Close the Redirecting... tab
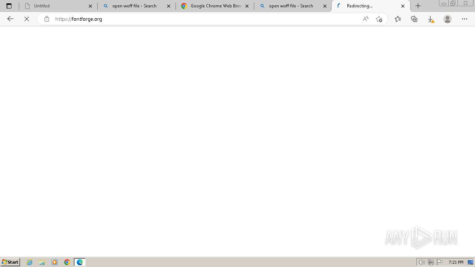Screen dimensions: 475x267 pyautogui.click(x=403, y=6)
